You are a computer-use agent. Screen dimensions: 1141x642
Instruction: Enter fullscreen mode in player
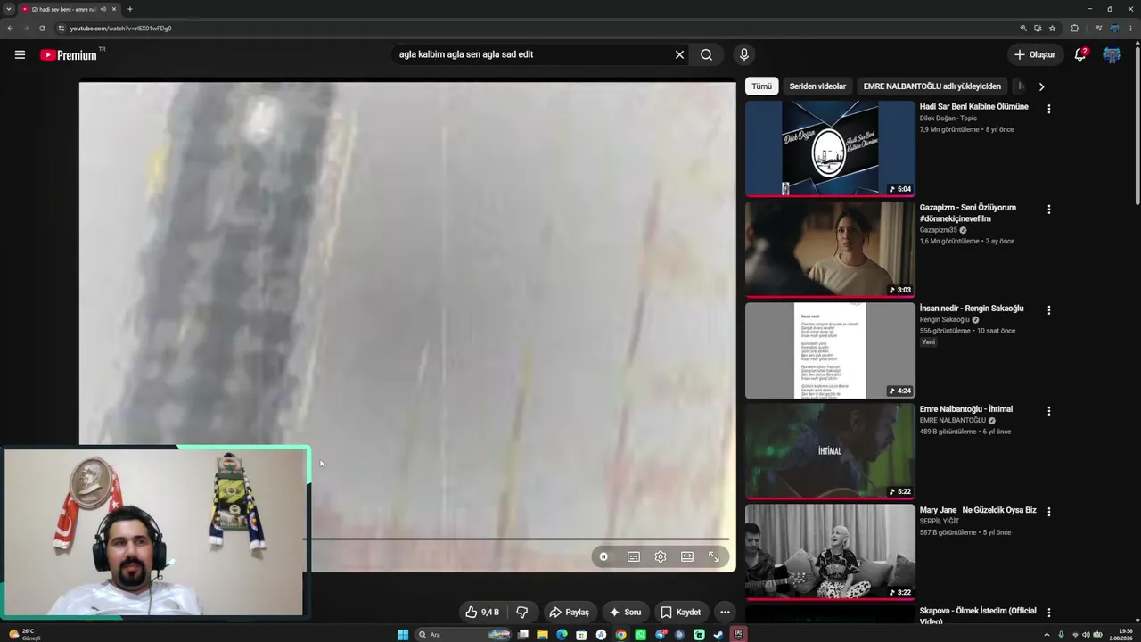coord(714,556)
